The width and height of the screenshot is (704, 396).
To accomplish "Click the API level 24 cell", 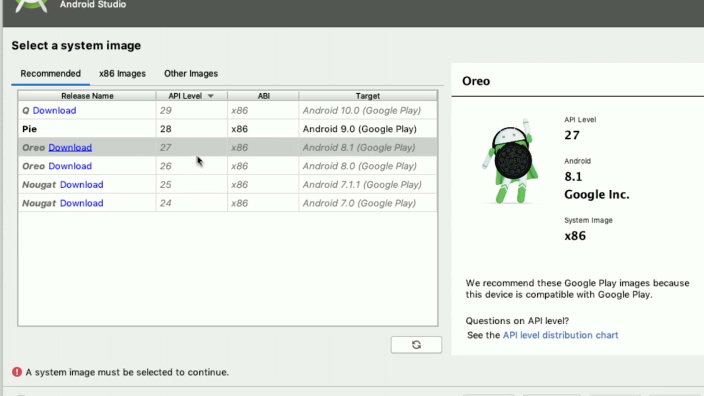I will 192,203.
